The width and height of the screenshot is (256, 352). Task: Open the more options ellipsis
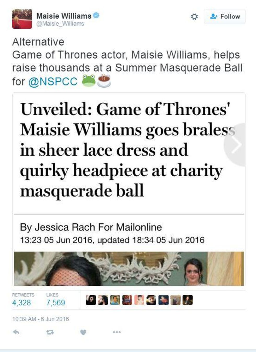coord(117,332)
